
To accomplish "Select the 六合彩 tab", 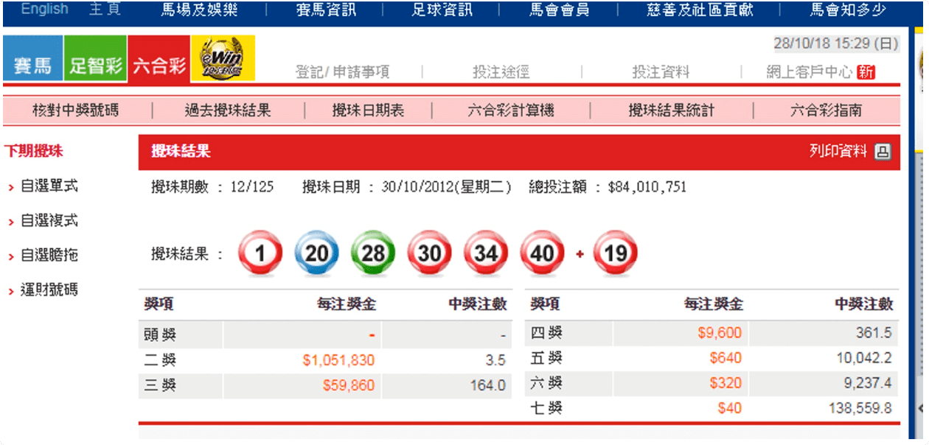I will click(159, 66).
